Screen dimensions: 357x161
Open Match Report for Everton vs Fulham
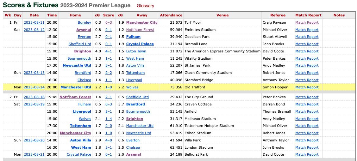coord(307,37)
